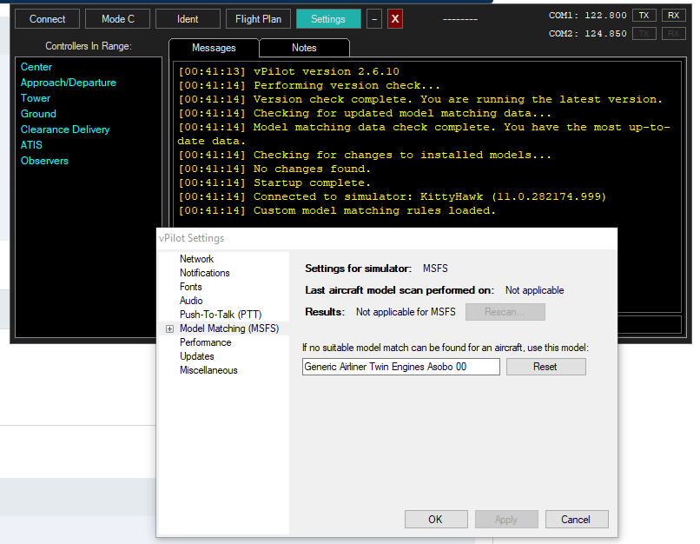Reset the default fallback model

coord(545,367)
